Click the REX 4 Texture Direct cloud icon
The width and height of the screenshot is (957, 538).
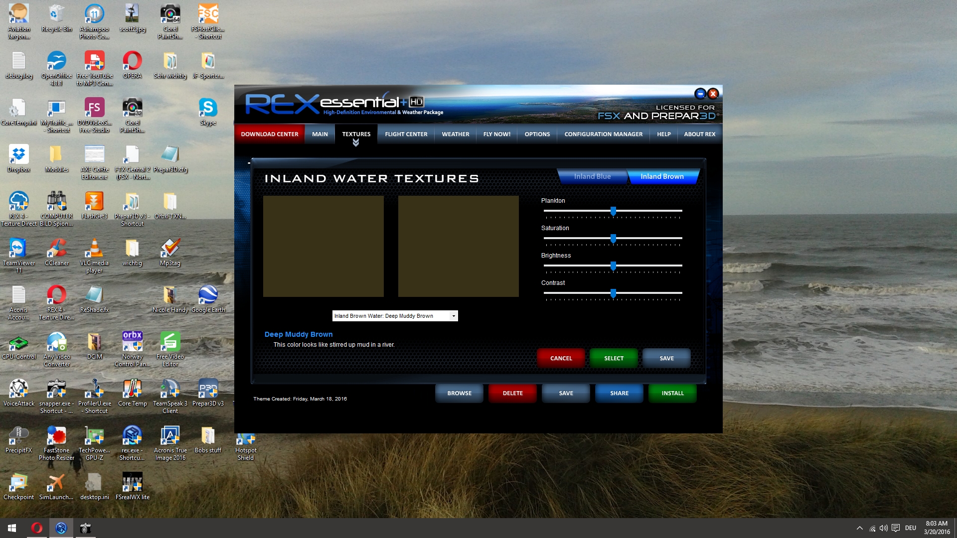[x=18, y=209]
